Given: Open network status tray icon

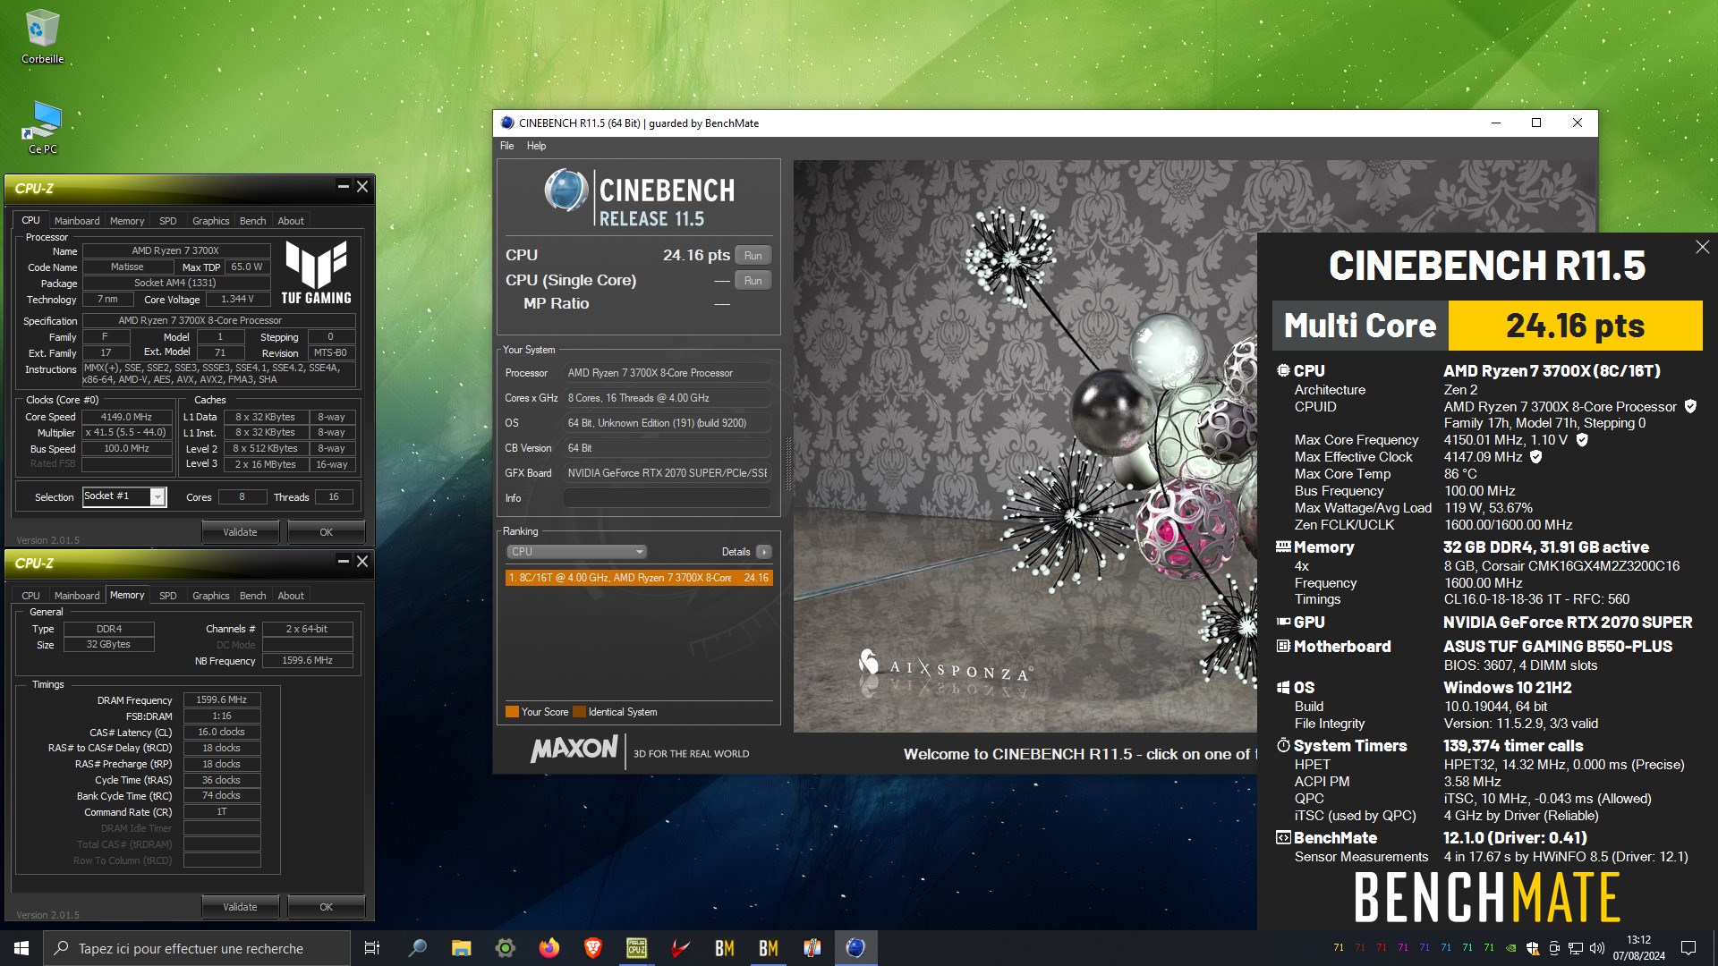Looking at the screenshot, I should (1576, 948).
